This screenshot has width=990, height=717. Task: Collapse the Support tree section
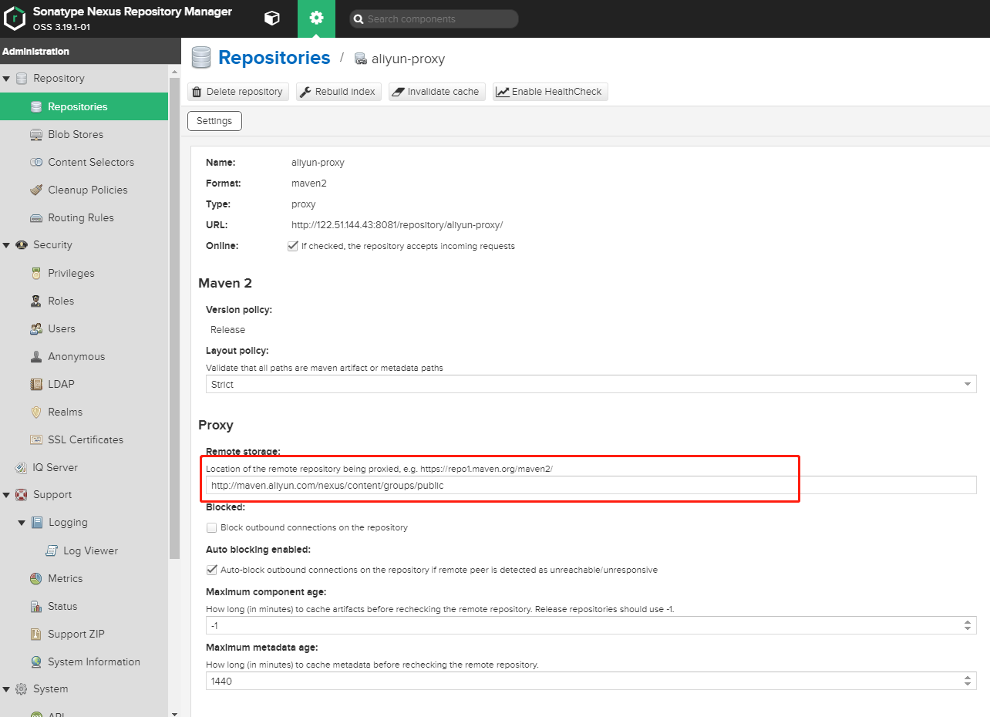click(x=6, y=495)
